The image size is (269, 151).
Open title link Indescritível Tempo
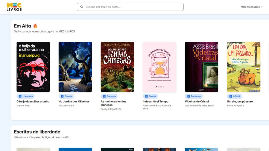click(156, 101)
